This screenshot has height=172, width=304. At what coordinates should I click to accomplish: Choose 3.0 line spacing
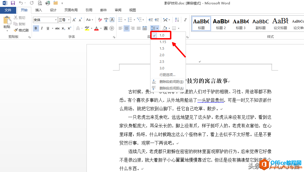tap(162, 68)
